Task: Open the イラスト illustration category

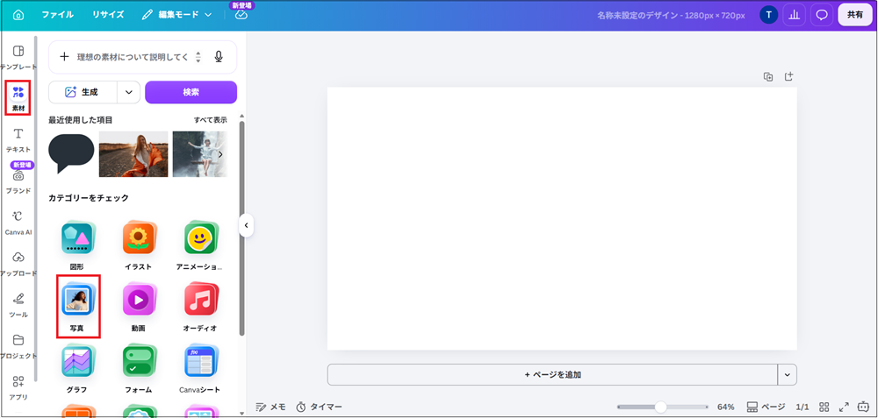Action: point(139,246)
